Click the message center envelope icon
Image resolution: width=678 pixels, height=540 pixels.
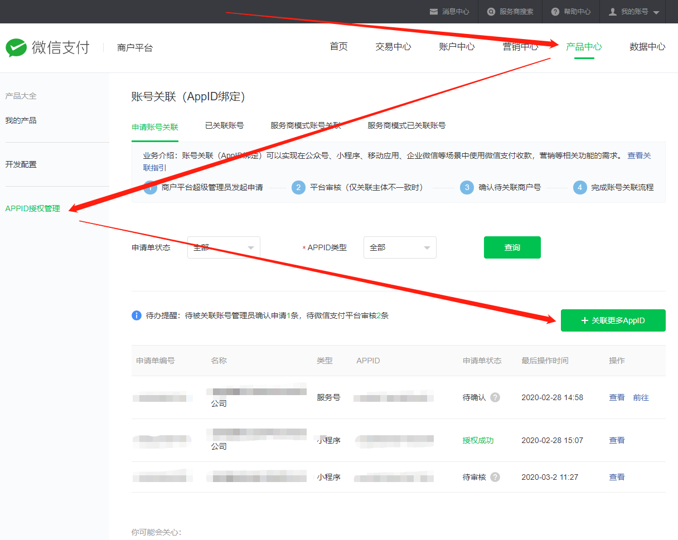(x=433, y=12)
